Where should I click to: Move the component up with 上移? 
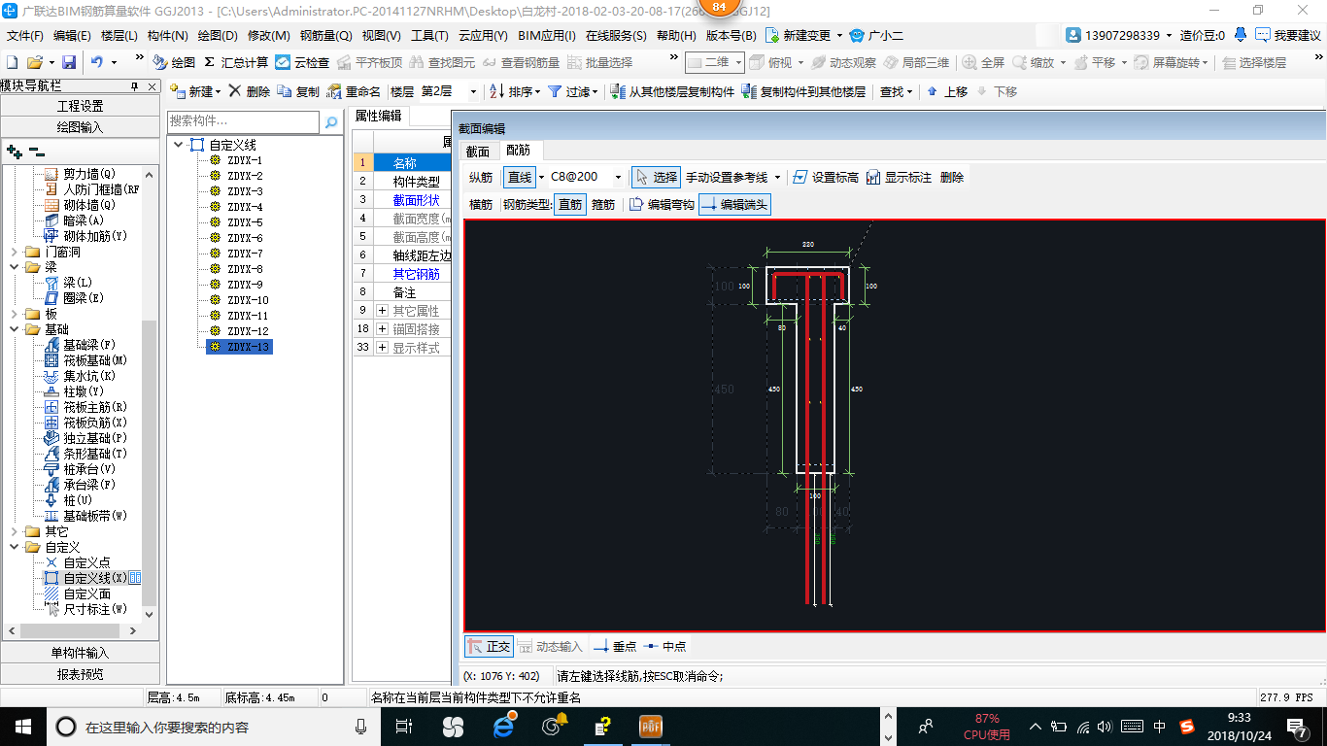pyautogui.click(x=947, y=91)
